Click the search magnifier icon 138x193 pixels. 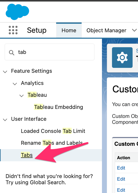pyautogui.click(x=12, y=53)
